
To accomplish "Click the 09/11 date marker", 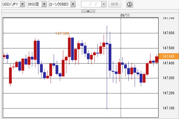I will point(125,15).
